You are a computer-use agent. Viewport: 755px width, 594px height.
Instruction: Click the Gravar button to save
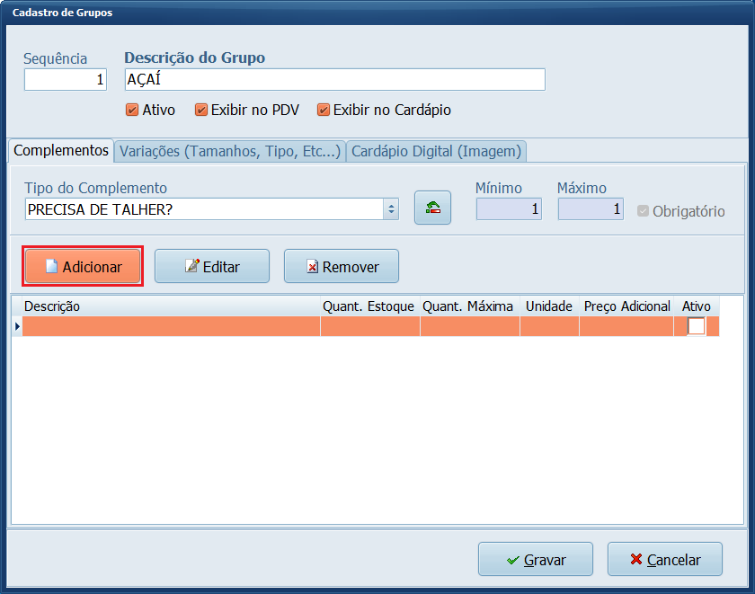click(x=535, y=559)
